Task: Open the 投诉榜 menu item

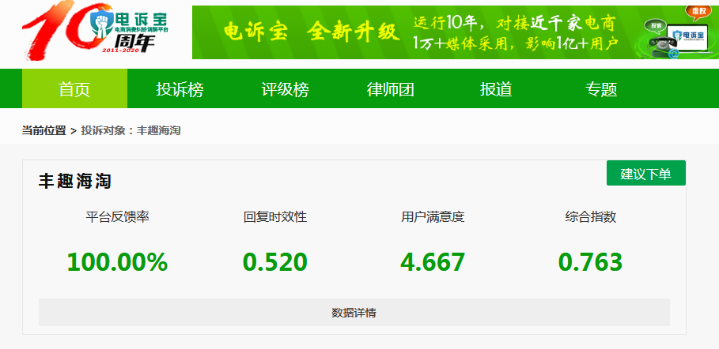Action: click(x=180, y=89)
